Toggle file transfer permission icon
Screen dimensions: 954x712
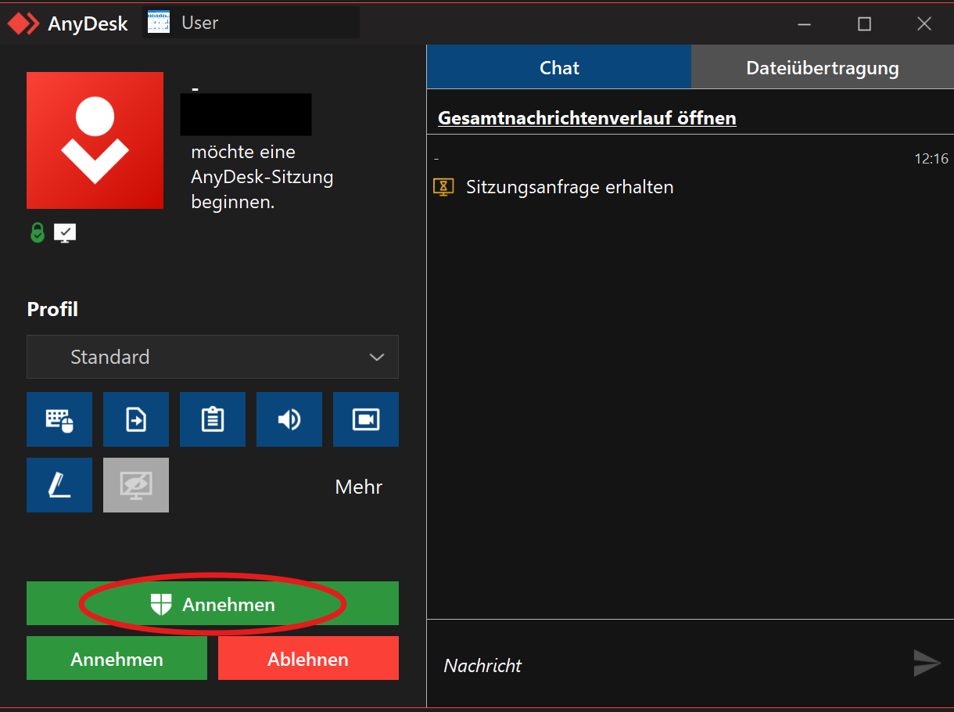136,419
